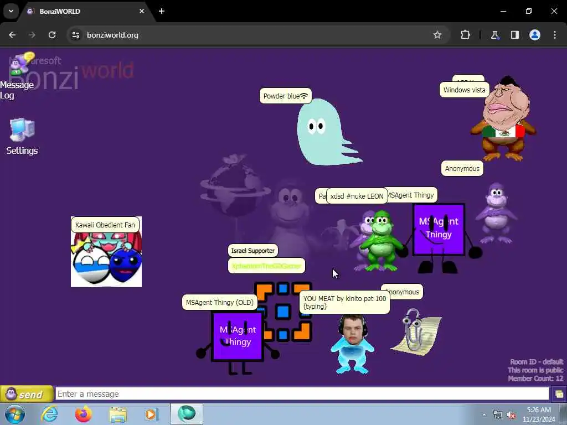Open the browser extensions menu
The height and width of the screenshot is (425, 567).
coord(465,35)
